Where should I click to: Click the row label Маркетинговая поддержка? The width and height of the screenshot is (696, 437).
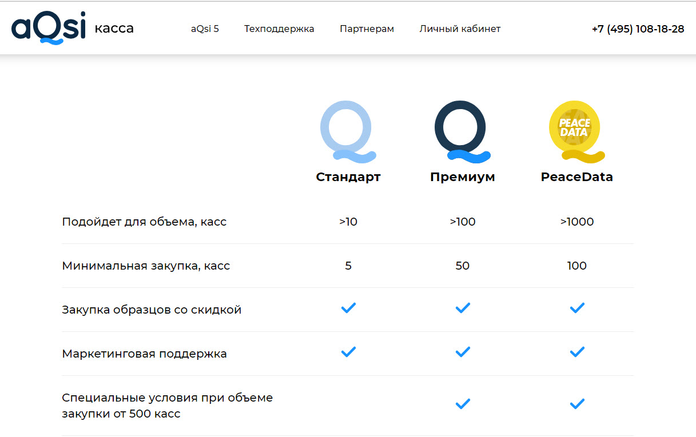click(144, 354)
